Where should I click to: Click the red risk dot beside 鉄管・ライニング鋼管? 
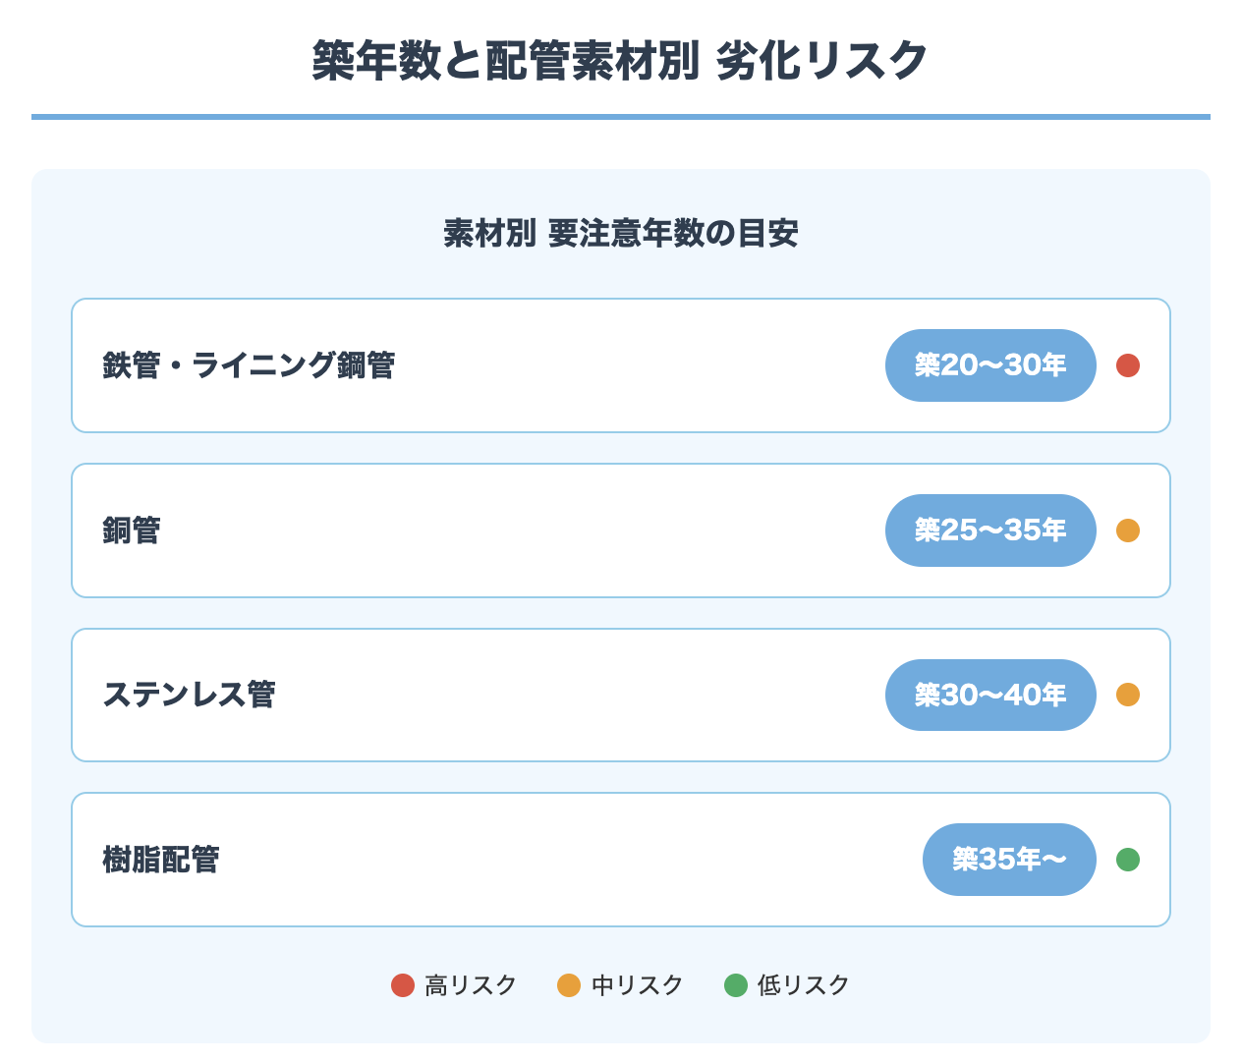[1128, 365]
